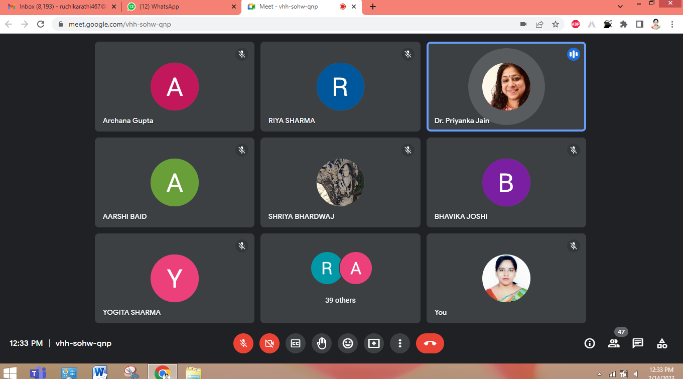Open the three-dot more options menu
The width and height of the screenshot is (683, 379).
[x=400, y=343]
